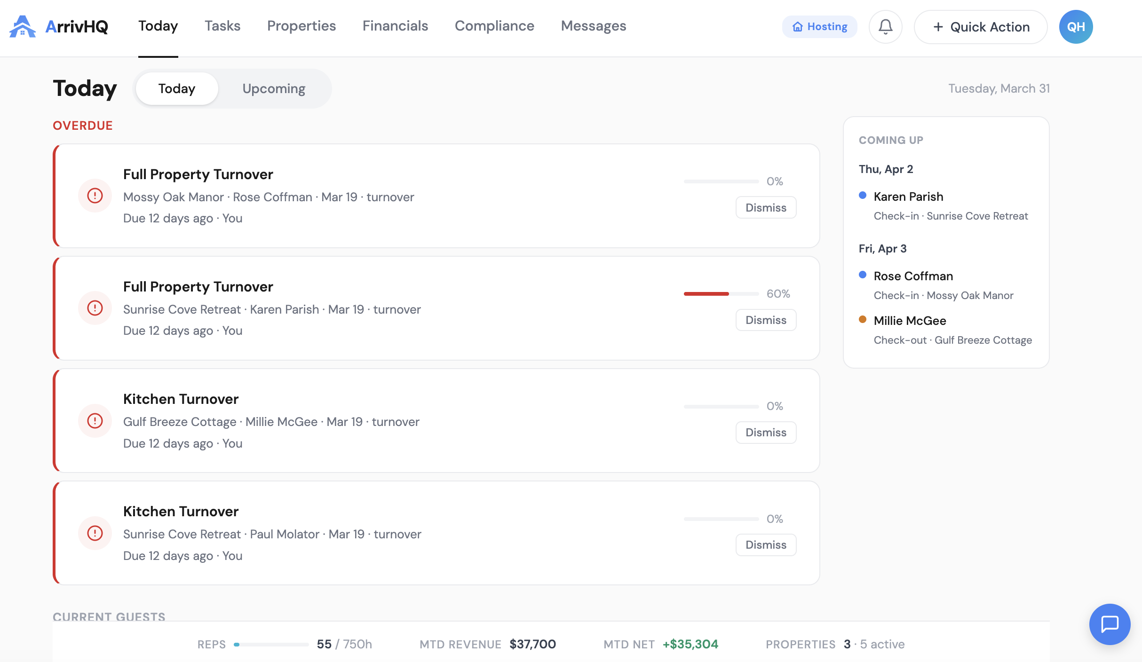Click the ArrivHQ logo icon
This screenshot has width=1142, height=662.
click(23, 27)
